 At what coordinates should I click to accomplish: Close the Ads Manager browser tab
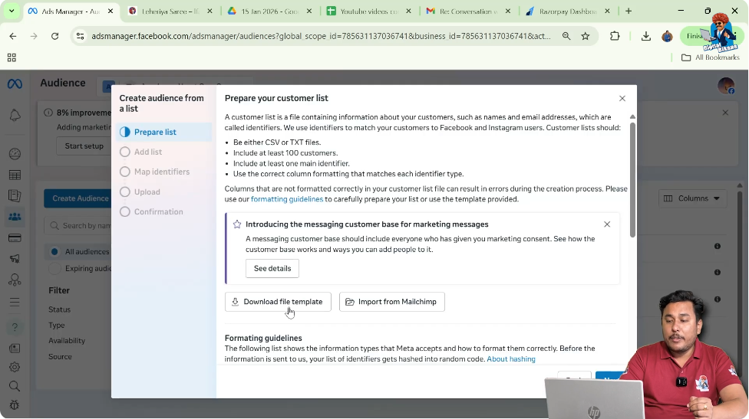click(x=111, y=11)
